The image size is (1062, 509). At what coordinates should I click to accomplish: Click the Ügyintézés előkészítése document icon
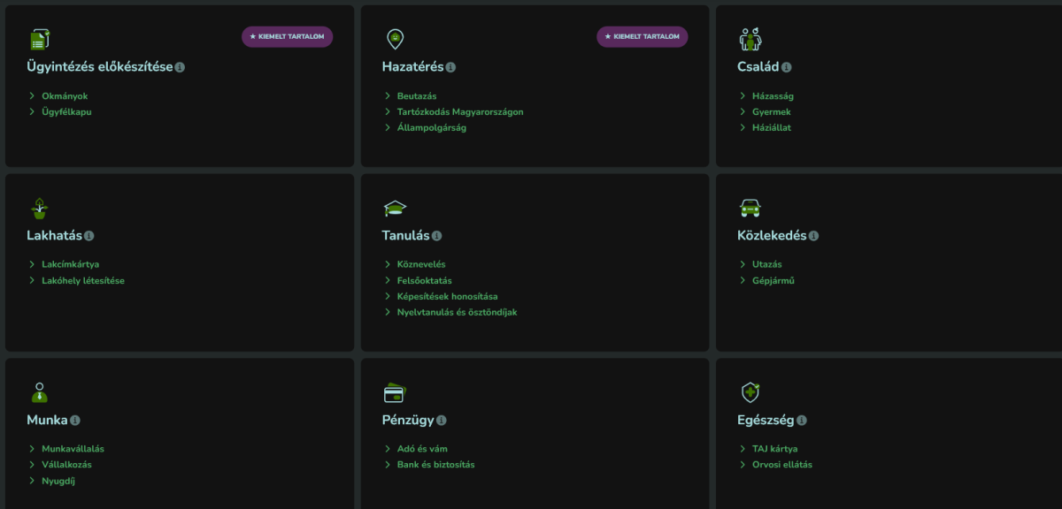(40, 40)
